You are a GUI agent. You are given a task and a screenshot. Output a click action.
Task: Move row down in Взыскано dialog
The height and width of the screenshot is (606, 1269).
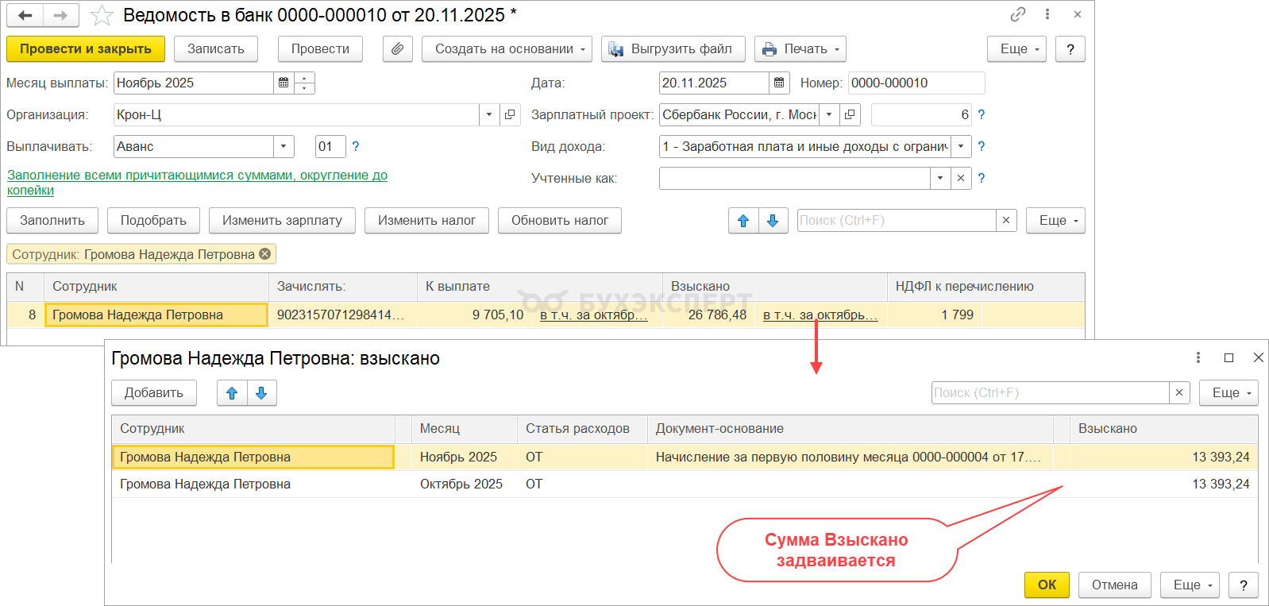tap(261, 393)
